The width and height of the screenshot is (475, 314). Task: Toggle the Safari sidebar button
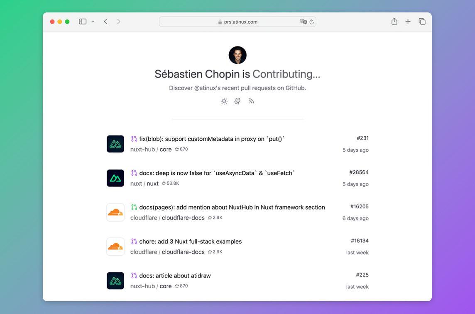(x=82, y=22)
